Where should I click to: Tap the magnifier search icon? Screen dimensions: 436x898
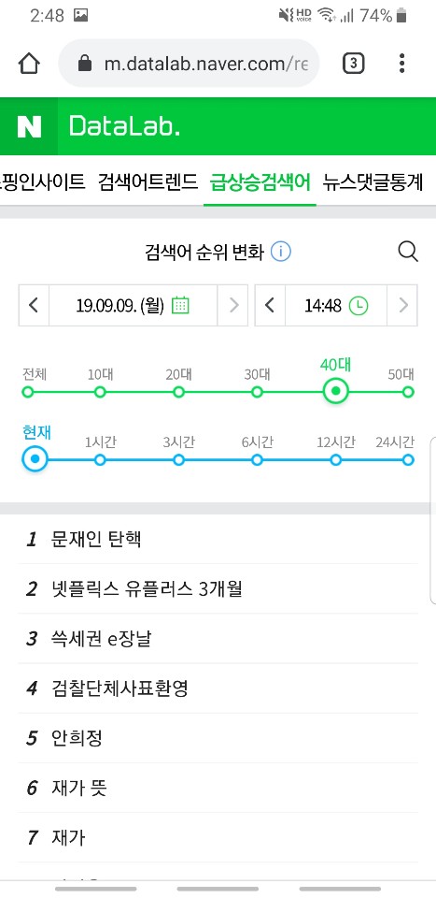[x=408, y=252]
